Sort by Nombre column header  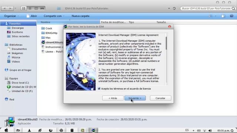69,22
